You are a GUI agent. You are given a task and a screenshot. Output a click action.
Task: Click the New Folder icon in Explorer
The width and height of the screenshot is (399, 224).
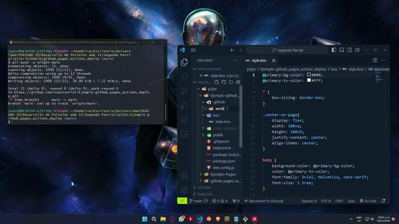click(224, 82)
